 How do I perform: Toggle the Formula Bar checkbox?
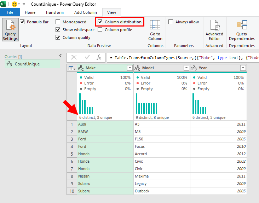pos(22,22)
